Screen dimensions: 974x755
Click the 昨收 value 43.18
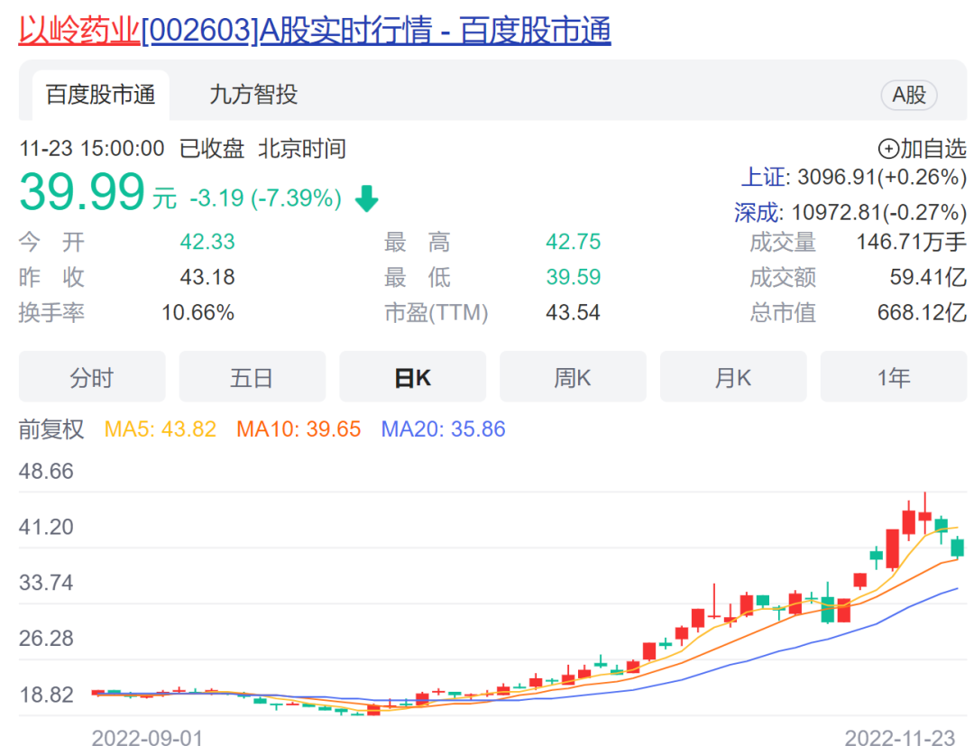click(x=207, y=277)
